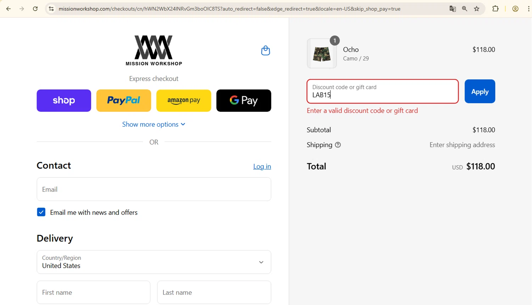Click the browser address bar URL
Viewport: 532px width, 305px height.
coord(229,9)
